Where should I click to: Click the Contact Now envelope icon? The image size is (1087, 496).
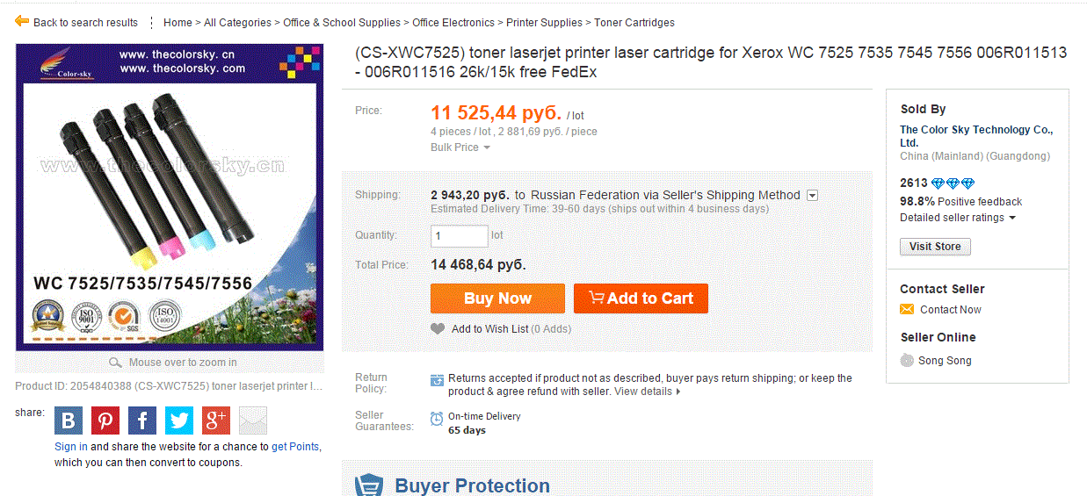pyautogui.click(x=907, y=309)
